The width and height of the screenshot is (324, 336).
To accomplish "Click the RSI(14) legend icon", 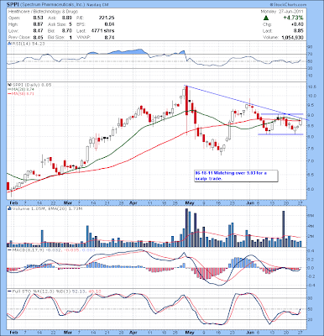I will (x=9, y=44).
